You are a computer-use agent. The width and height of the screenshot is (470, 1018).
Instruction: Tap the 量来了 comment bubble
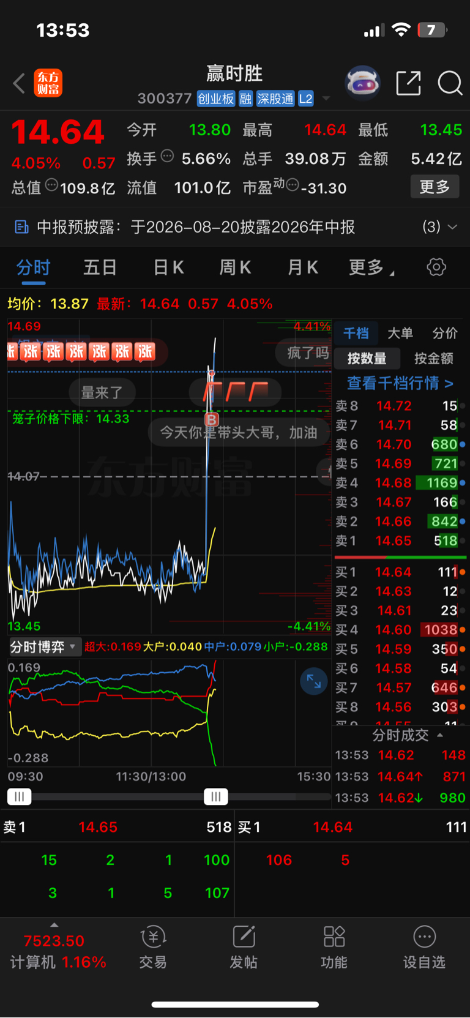tap(102, 392)
